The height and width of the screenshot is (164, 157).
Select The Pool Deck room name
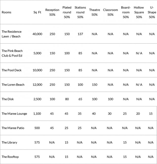coord(12,70)
